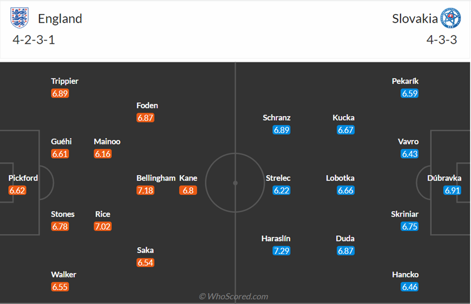The height and width of the screenshot is (304, 471).
Task: Open the England team name link
Action: (60, 18)
